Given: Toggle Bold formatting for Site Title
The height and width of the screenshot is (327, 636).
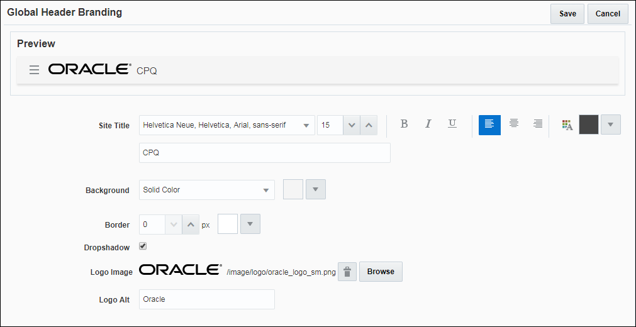Looking at the screenshot, I should point(404,124).
